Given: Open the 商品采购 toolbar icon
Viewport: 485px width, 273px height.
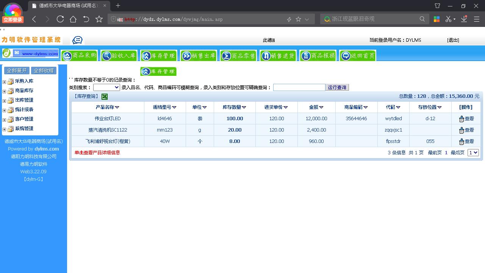Looking at the screenshot, I should [x=79, y=55].
